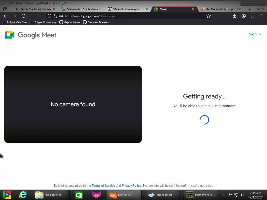
Task: Open the Firefox account icon
Action: [x=244, y=16]
